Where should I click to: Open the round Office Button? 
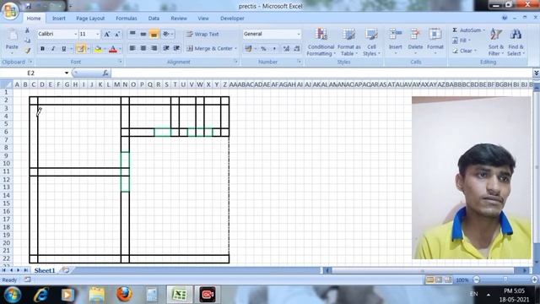[10, 11]
